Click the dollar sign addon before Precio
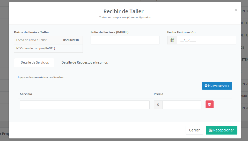The image size is (248, 141). pos(158,105)
